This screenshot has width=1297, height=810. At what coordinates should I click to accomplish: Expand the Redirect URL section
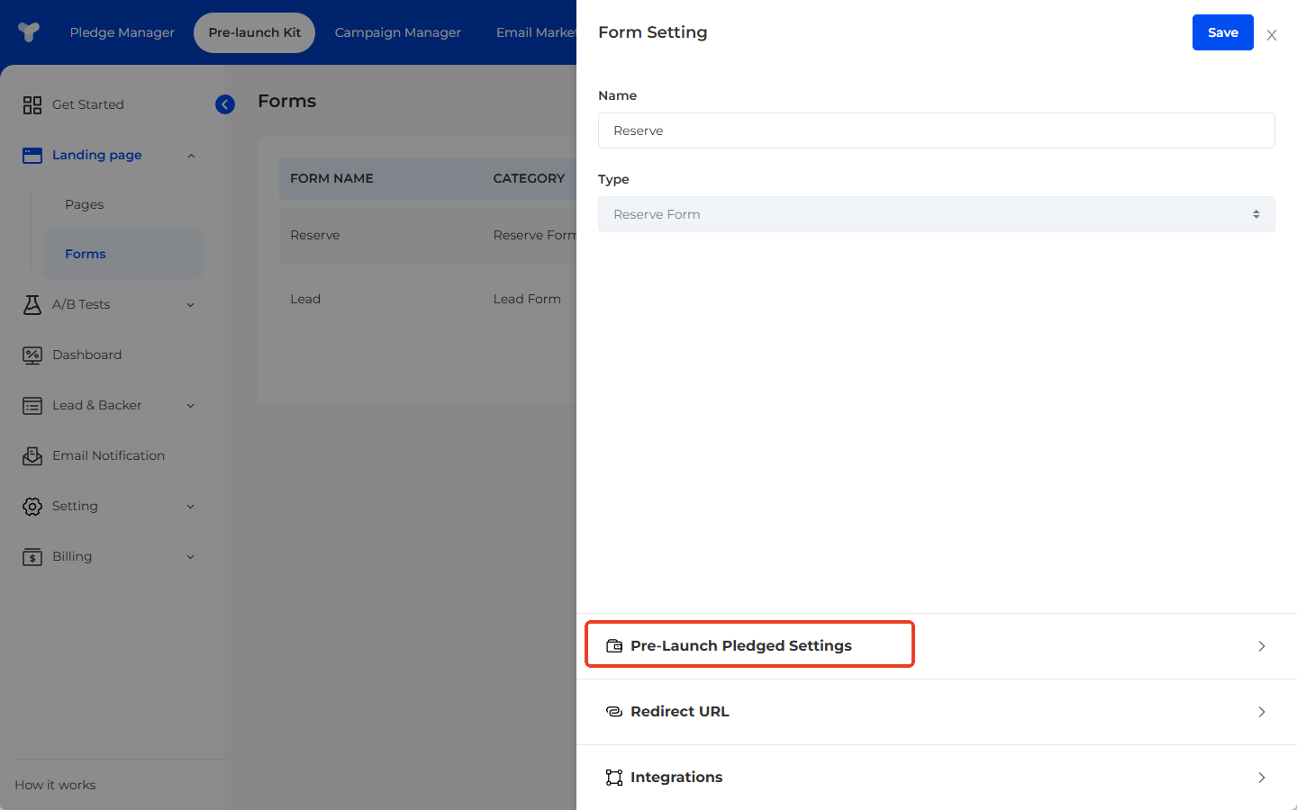coord(936,712)
